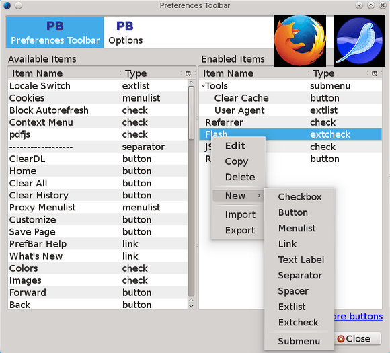Click the Close button

coord(358,339)
